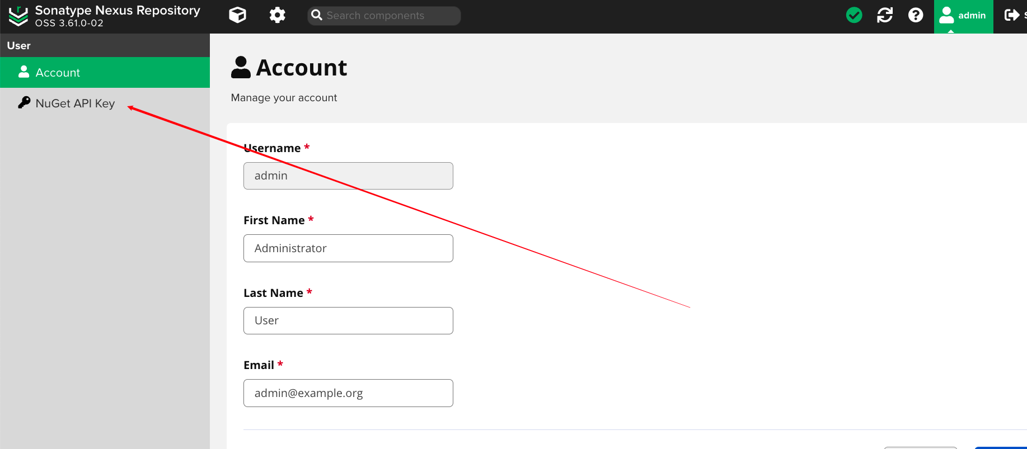Click the sign out icon
This screenshot has height=449, width=1027.
1012,15
